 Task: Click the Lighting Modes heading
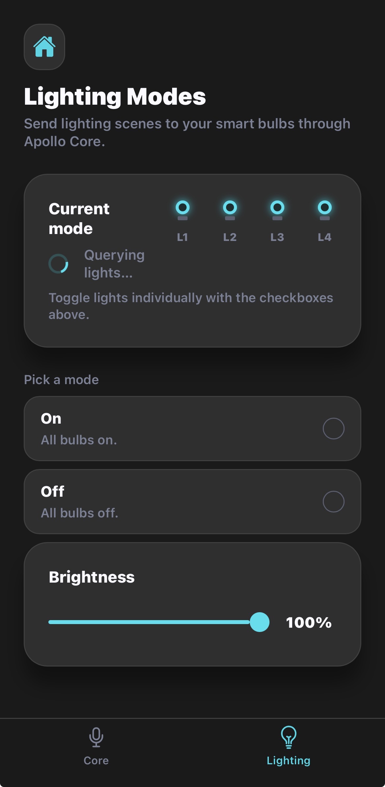click(115, 97)
